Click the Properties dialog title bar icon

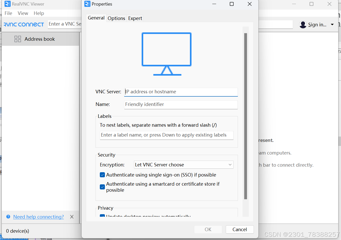point(87,4)
